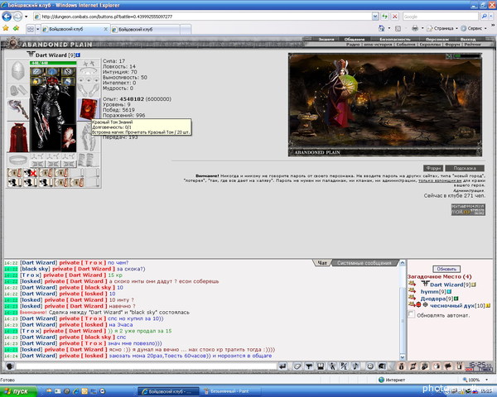Click the IE Stop button

[x=394, y=17]
